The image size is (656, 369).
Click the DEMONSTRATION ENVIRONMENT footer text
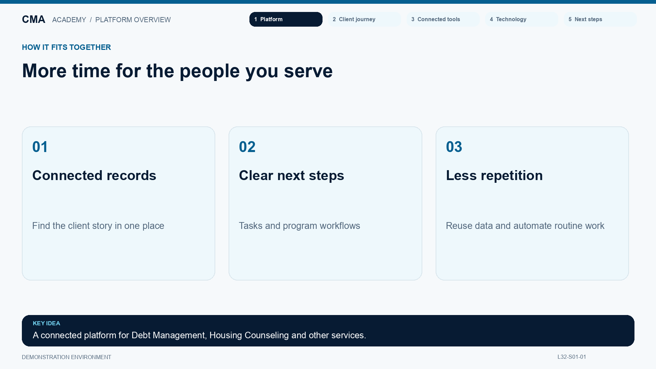67,357
